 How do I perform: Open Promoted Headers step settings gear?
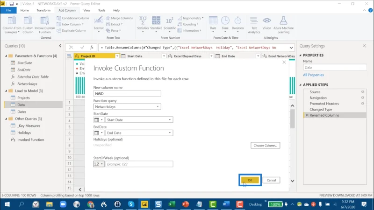(363, 104)
